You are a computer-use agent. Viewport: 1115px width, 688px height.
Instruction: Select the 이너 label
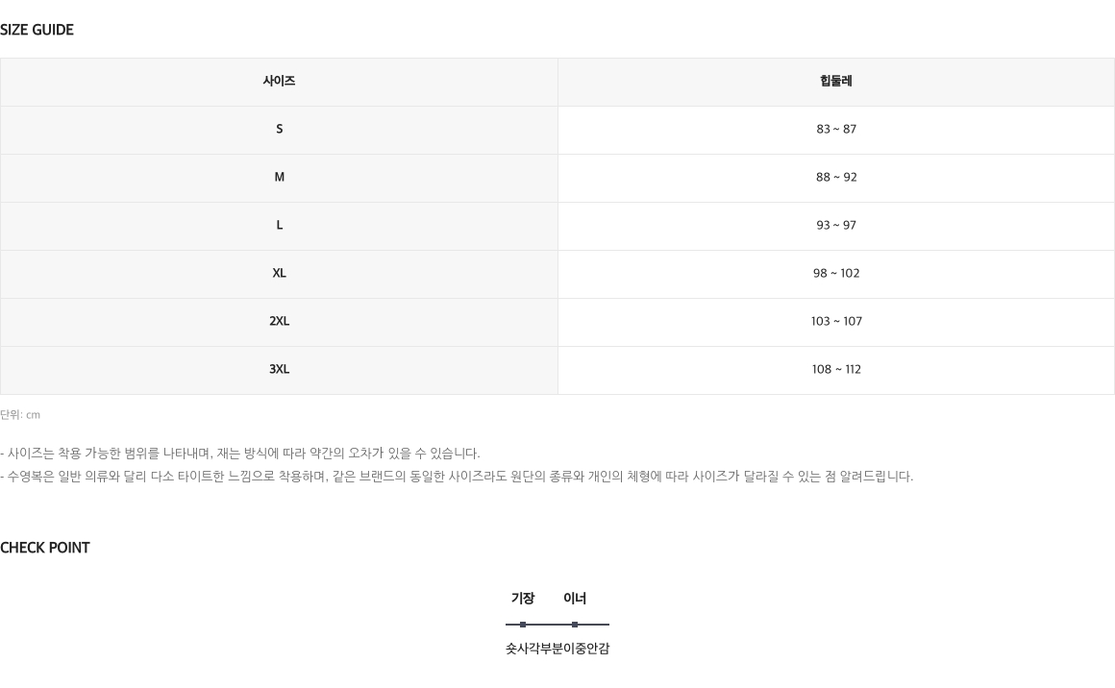(575, 599)
